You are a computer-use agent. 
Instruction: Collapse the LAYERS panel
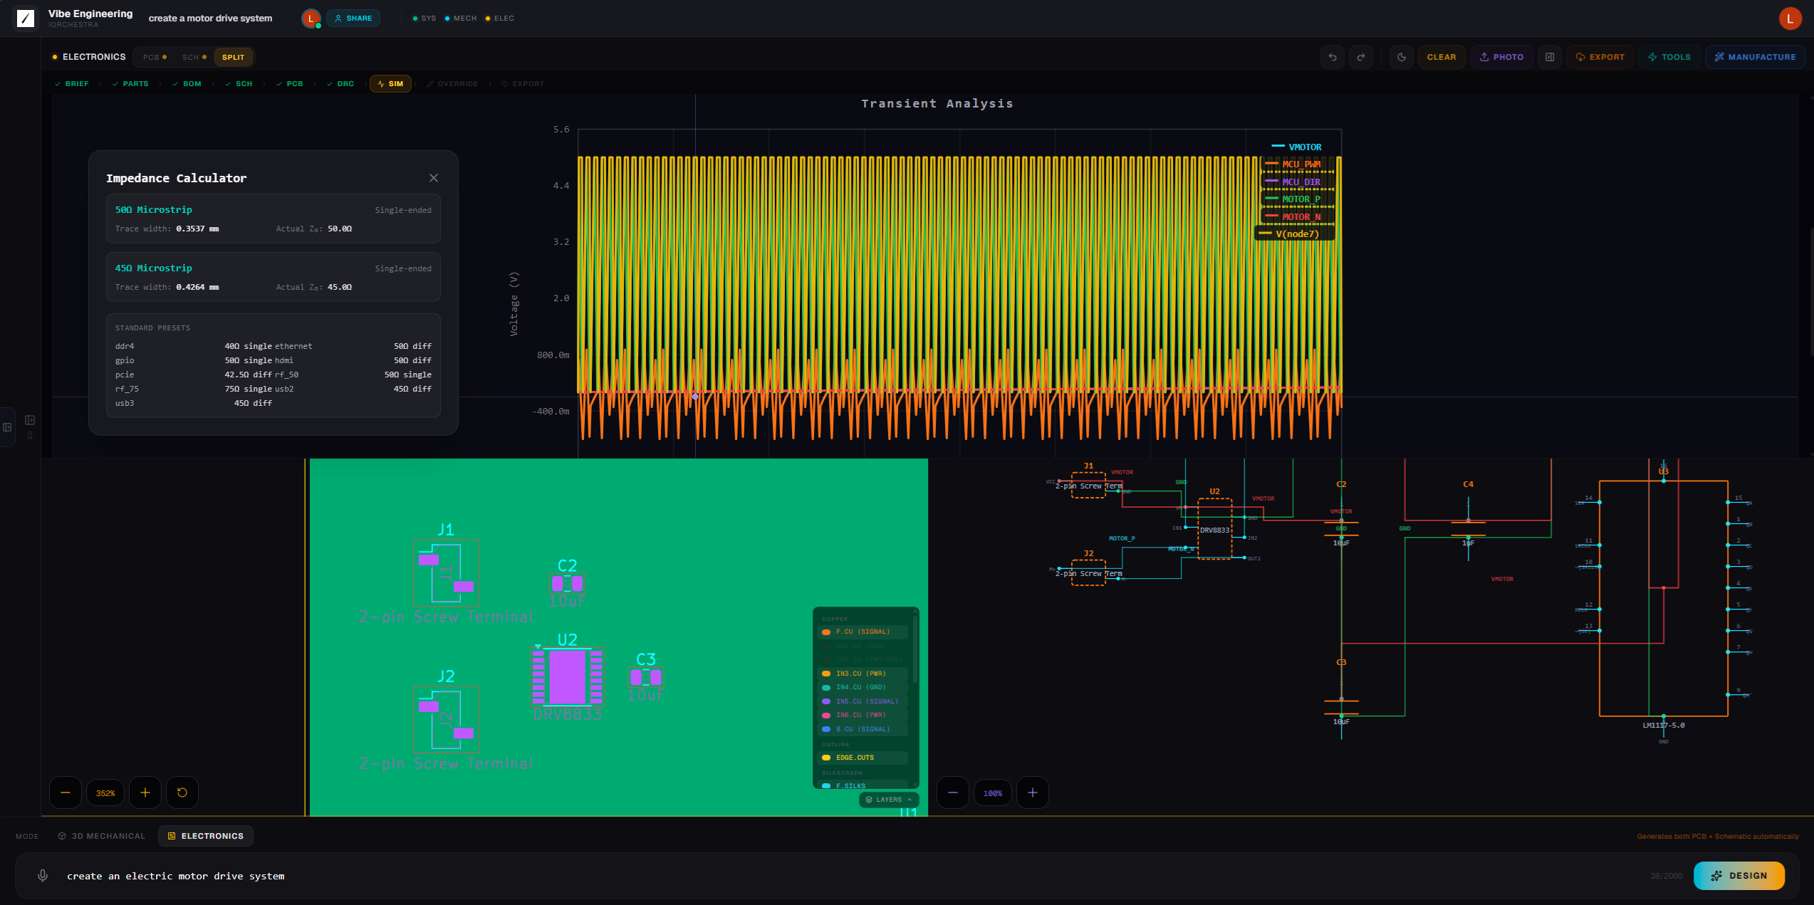pyautogui.click(x=889, y=800)
